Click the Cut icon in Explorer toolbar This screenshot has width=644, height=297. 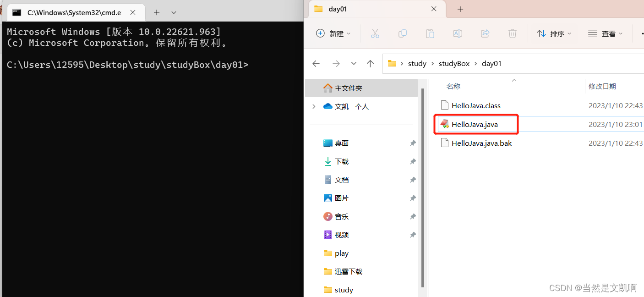tap(375, 33)
